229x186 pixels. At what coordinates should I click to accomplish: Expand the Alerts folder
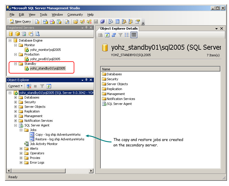click(x=21, y=149)
